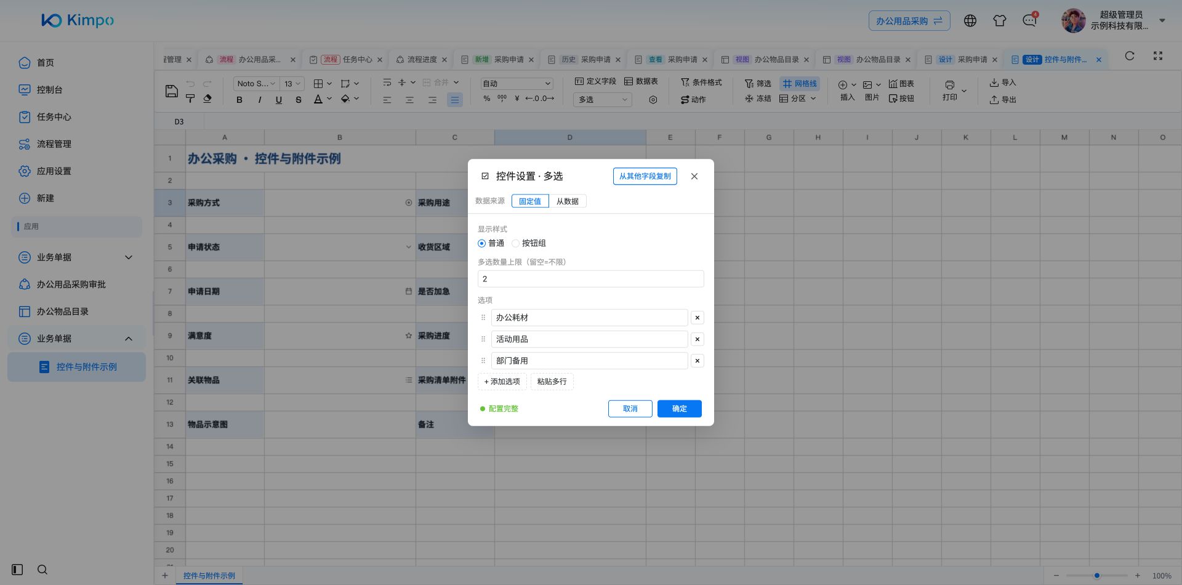Open the font size 13 dropdown
Viewport: 1182px width, 585px height.
(292, 84)
